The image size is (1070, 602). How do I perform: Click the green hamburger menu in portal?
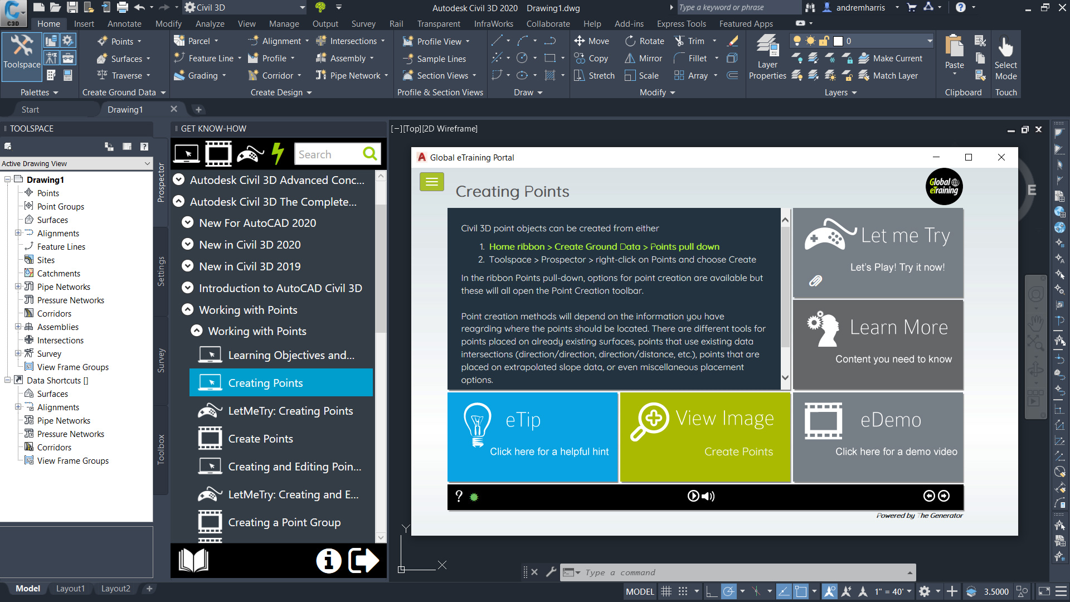(x=431, y=181)
